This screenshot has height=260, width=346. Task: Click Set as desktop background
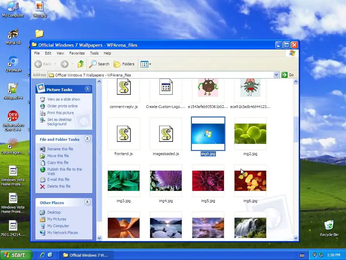(x=59, y=122)
